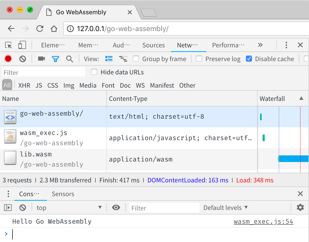Open a new browser tab
The width and height of the screenshot is (309, 242).
149,12
